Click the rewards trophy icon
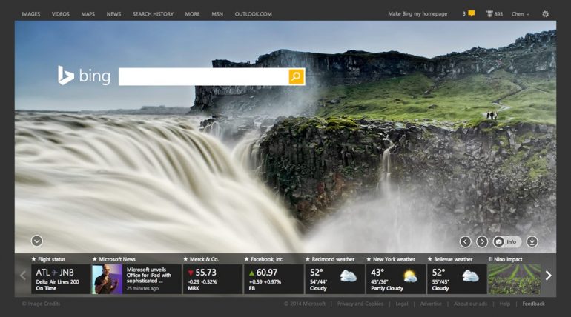The image size is (571, 317). (x=489, y=14)
